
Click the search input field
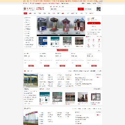click(x=64, y=9)
